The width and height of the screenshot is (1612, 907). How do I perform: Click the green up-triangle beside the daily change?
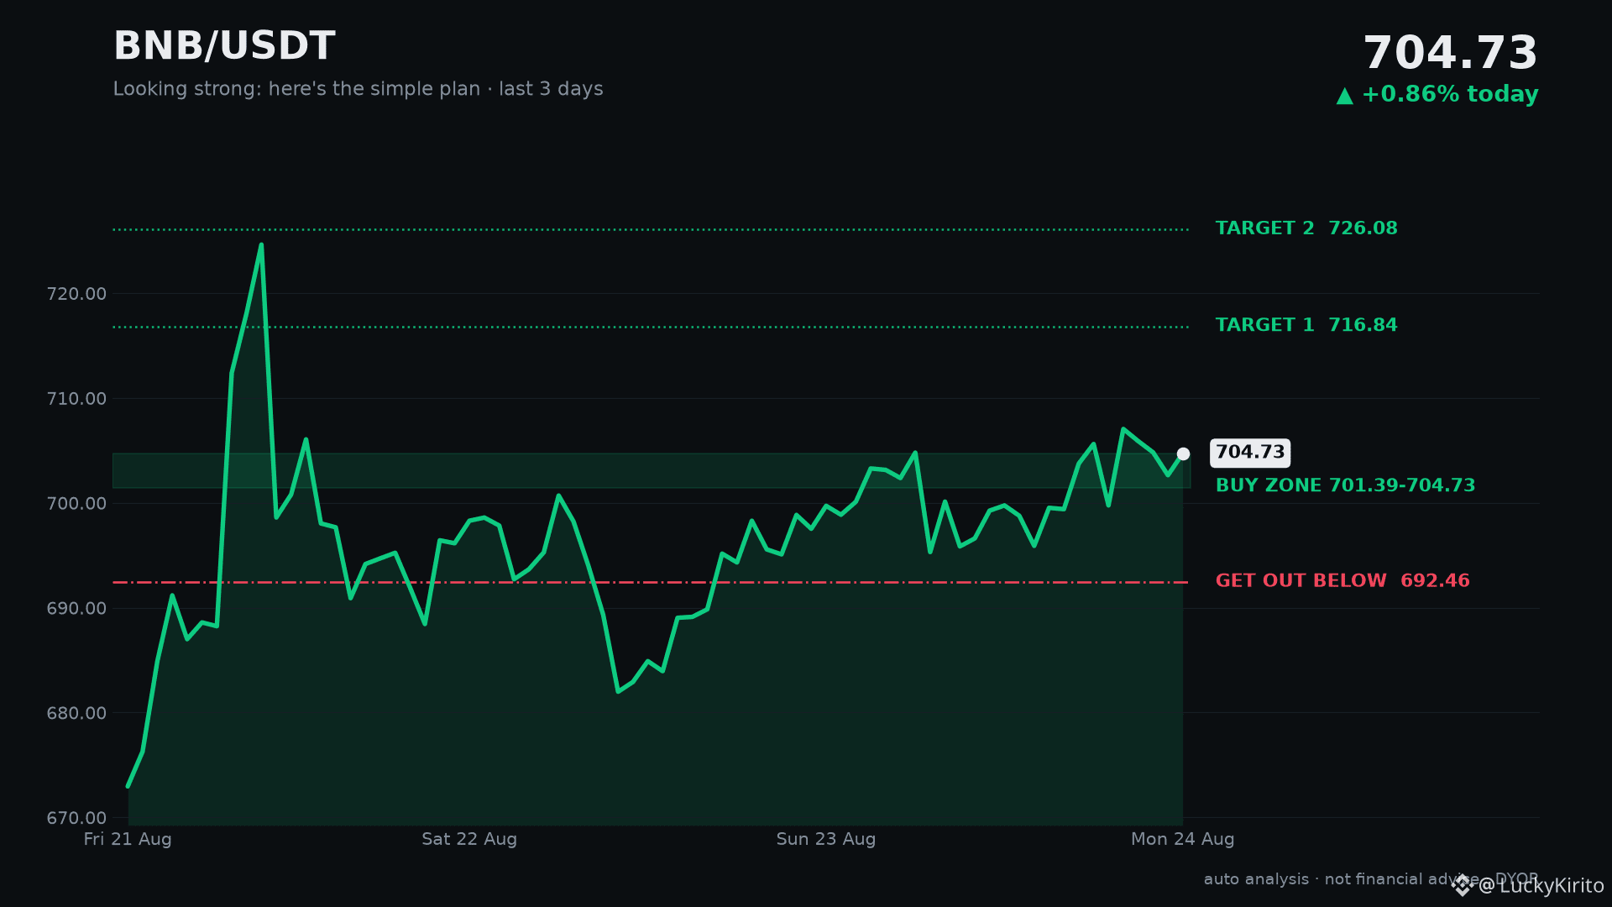coord(1345,96)
